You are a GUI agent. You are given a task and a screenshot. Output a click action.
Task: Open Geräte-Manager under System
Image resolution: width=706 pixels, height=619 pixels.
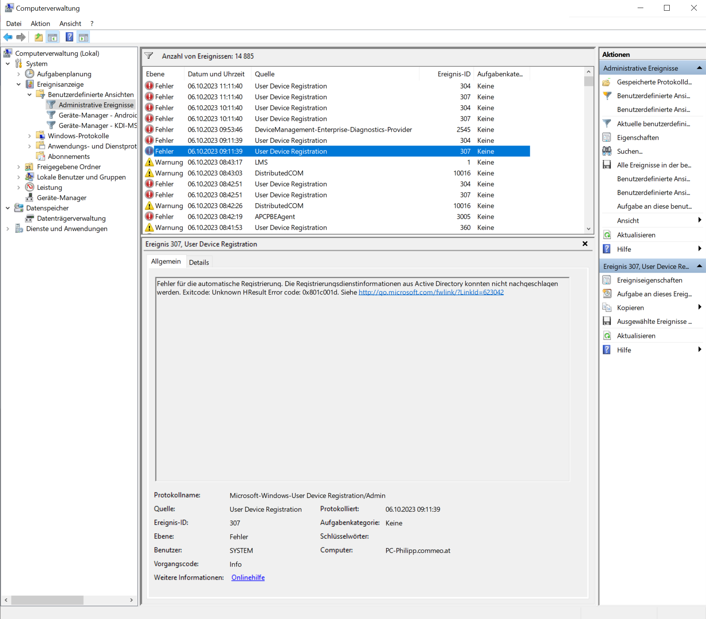pos(62,197)
